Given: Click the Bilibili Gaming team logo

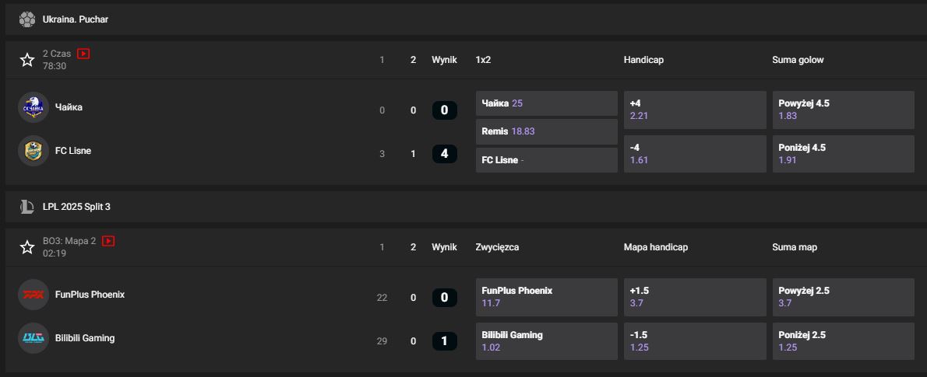Looking at the screenshot, I should pos(33,338).
